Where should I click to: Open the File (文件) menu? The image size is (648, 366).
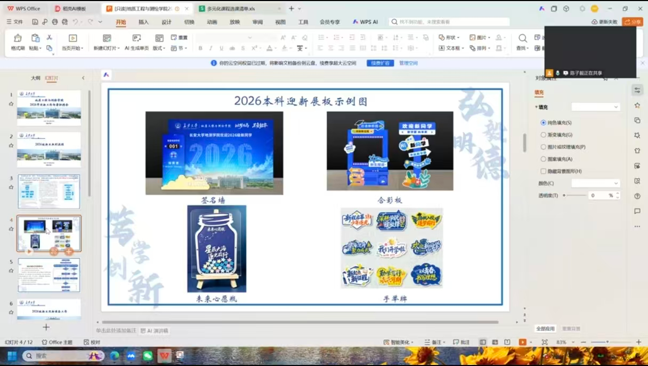pyautogui.click(x=14, y=22)
